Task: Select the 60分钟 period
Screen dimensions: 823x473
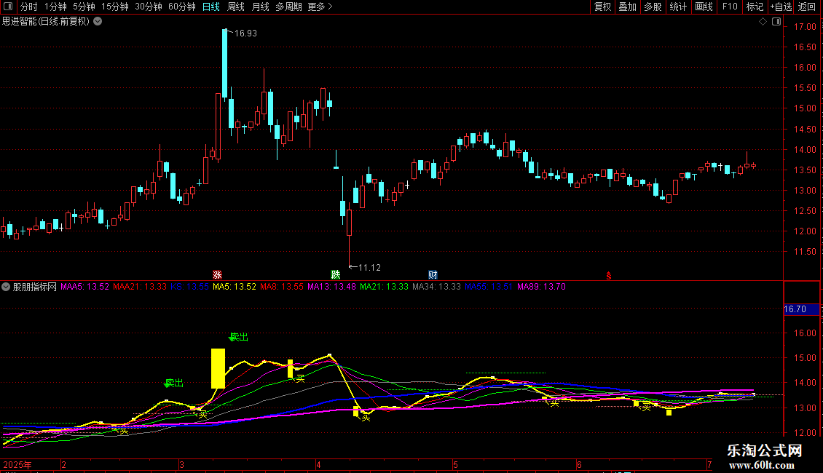Action: [182, 7]
